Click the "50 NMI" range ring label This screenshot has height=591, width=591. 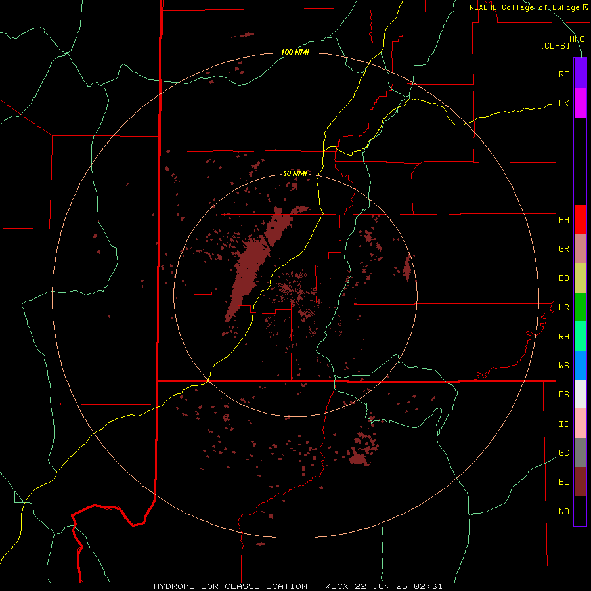(x=295, y=173)
